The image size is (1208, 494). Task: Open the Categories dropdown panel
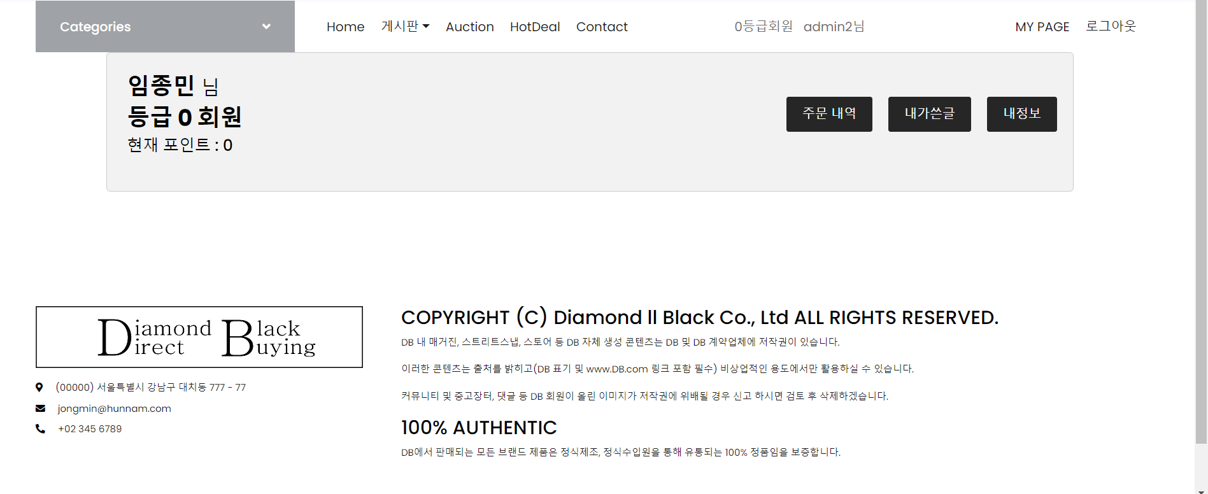point(165,27)
